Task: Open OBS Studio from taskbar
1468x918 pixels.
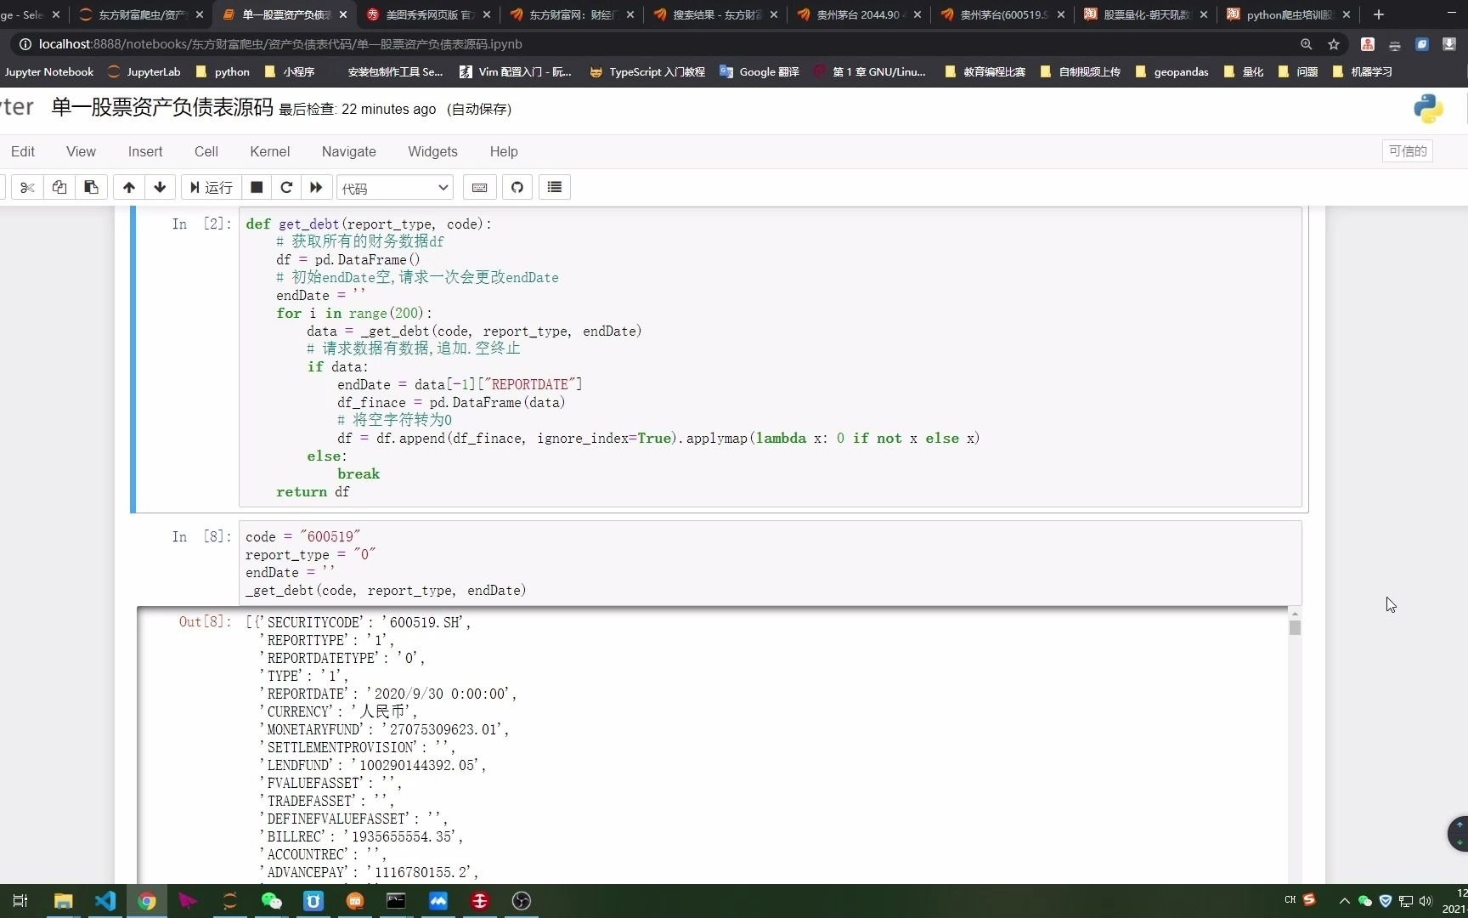Action: [522, 901]
